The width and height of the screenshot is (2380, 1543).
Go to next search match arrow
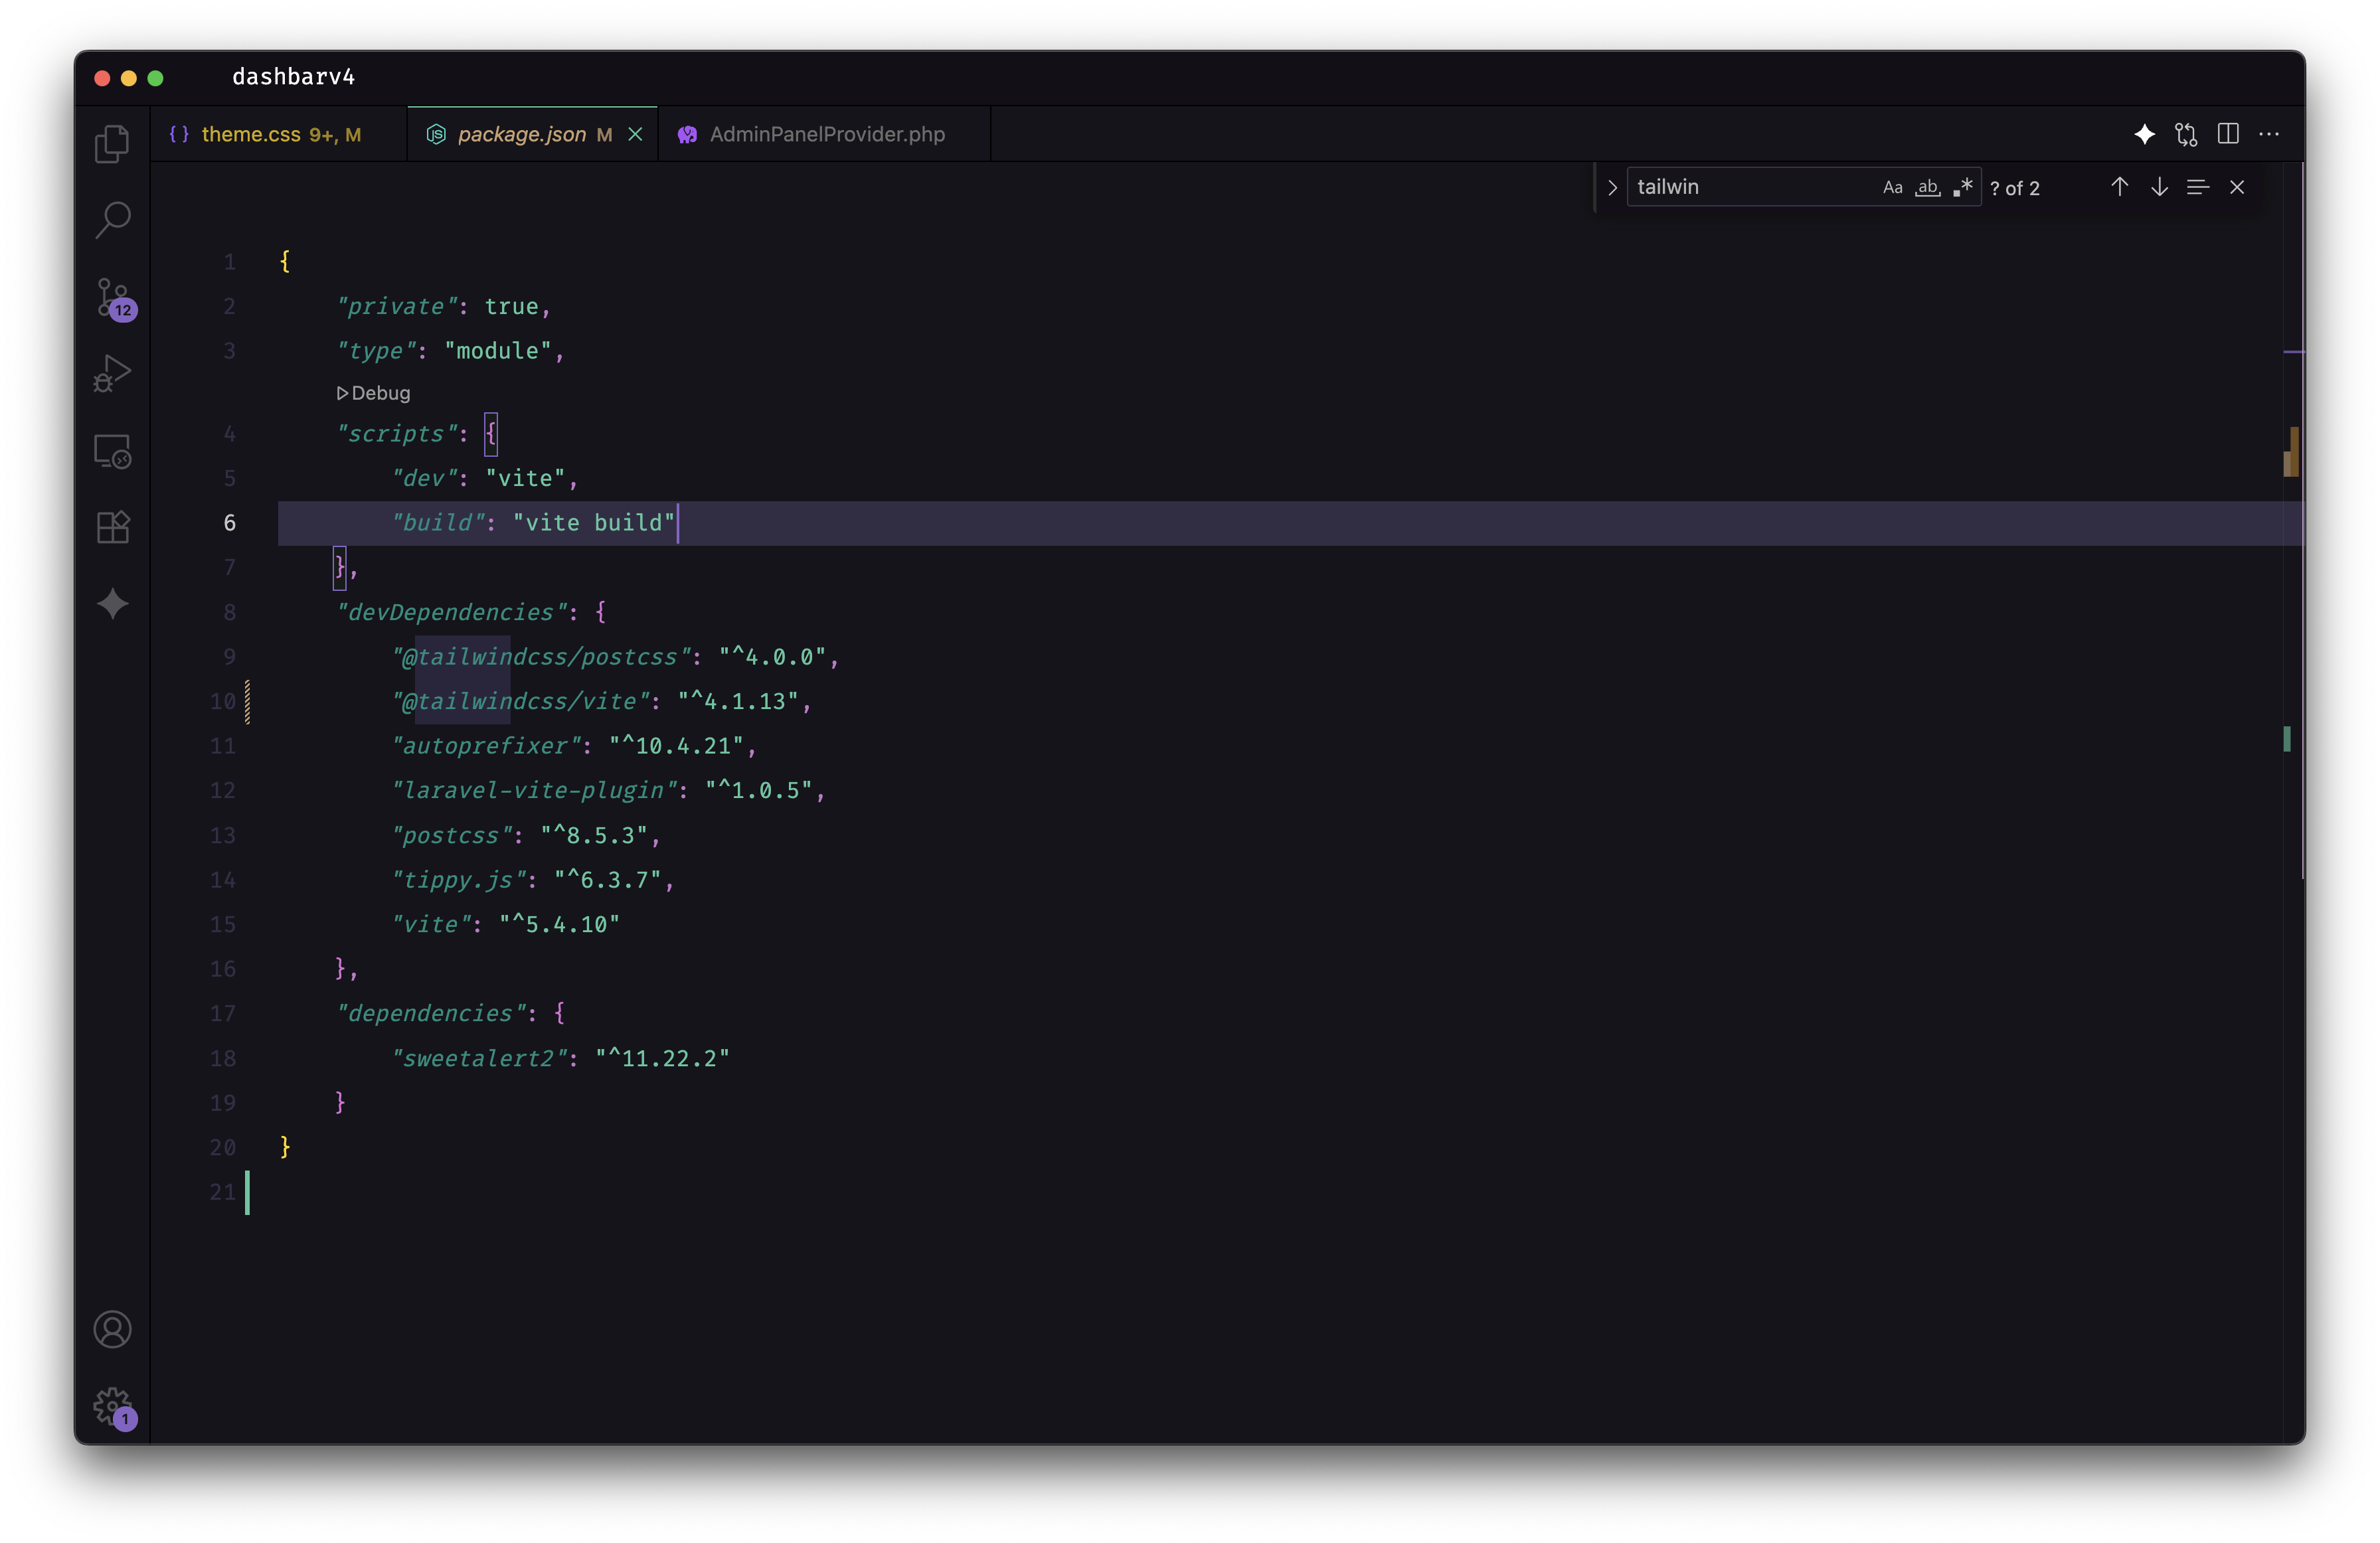point(2159,187)
